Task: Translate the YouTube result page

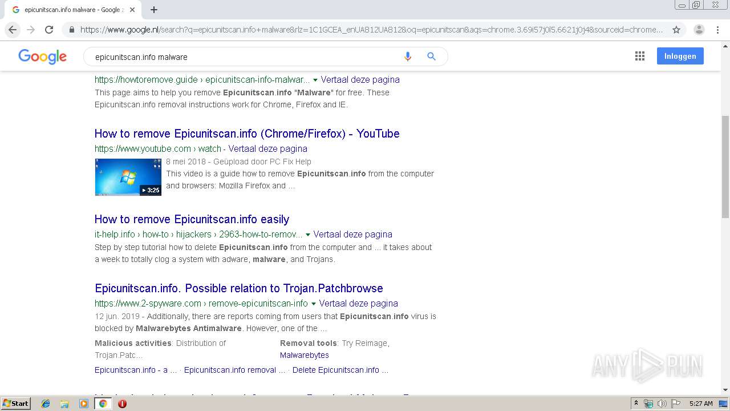Action: tap(267, 148)
